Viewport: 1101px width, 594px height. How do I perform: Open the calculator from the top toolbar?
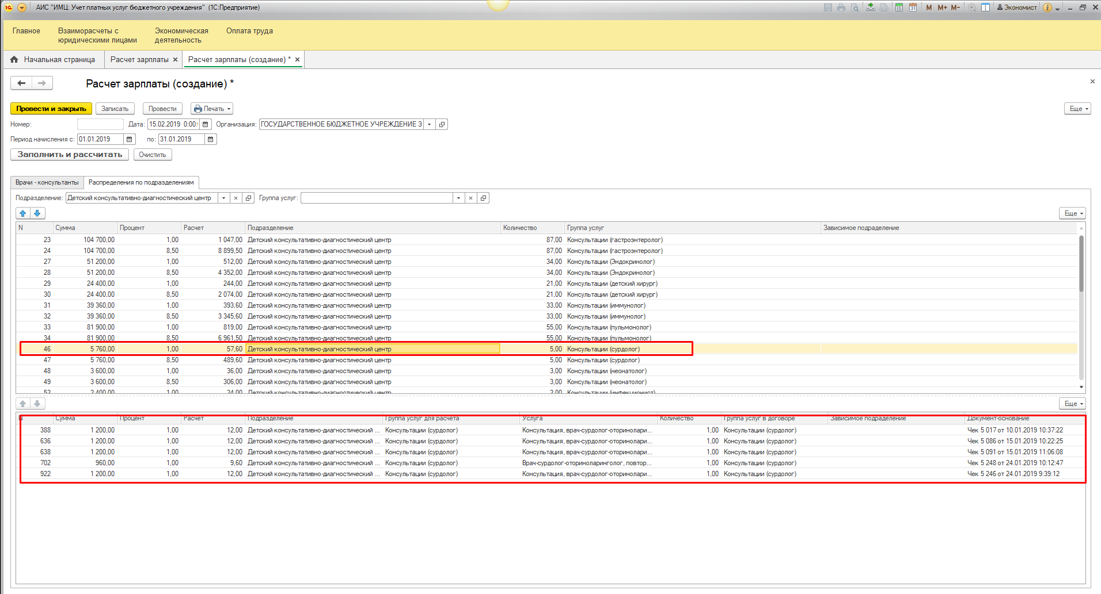(x=899, y=7)
